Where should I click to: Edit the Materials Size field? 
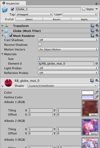click(x=68, y=59)
